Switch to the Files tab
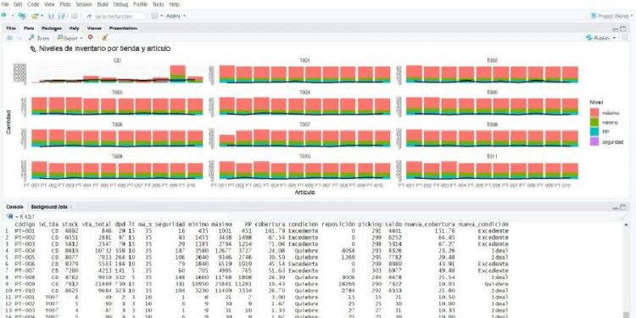Viewport: 636px width, 318px height. (x=11, y=28)
